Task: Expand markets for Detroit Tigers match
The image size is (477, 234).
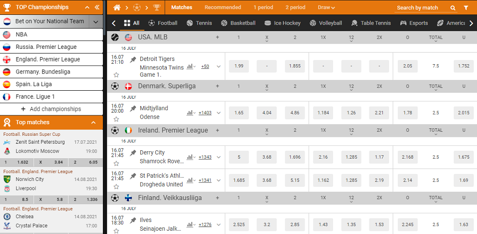Action: pos(218,66)
